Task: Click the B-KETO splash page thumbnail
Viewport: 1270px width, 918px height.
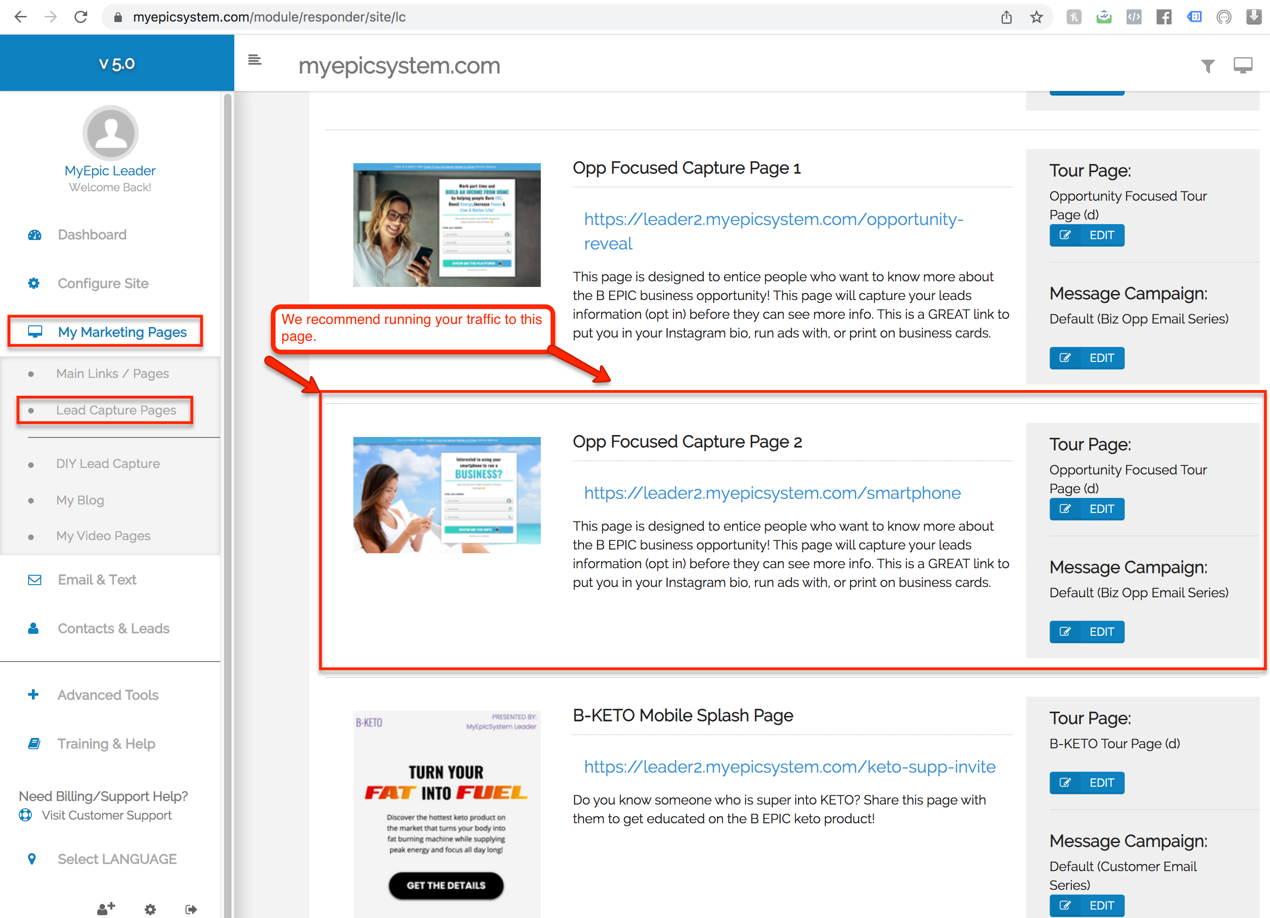Action: [x=446, y=812]
